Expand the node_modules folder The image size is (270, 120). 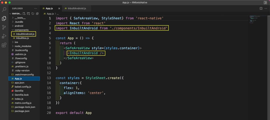pos(23,46)
